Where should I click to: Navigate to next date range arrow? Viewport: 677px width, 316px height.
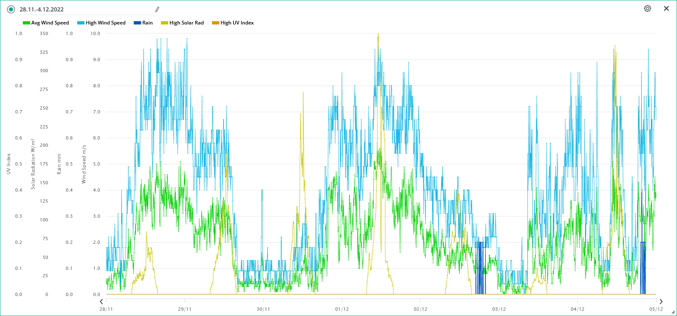[x=661, y=302]
